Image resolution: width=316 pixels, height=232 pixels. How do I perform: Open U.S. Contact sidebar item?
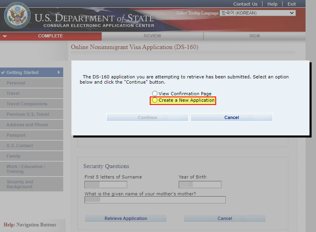[31, 146]
